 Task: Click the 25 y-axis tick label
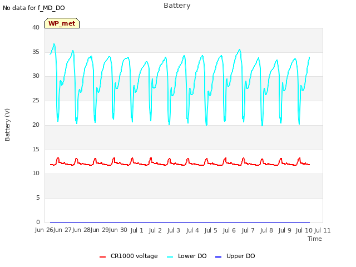pos(36,100)
